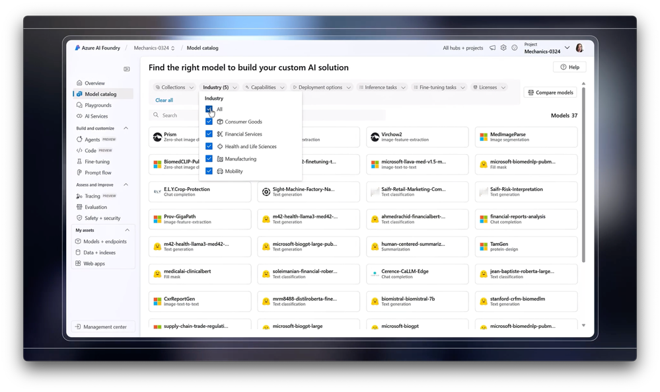Uncheck the Manufacturing checkbox
This screenshot has width=660, height=392.
point(209,159)
